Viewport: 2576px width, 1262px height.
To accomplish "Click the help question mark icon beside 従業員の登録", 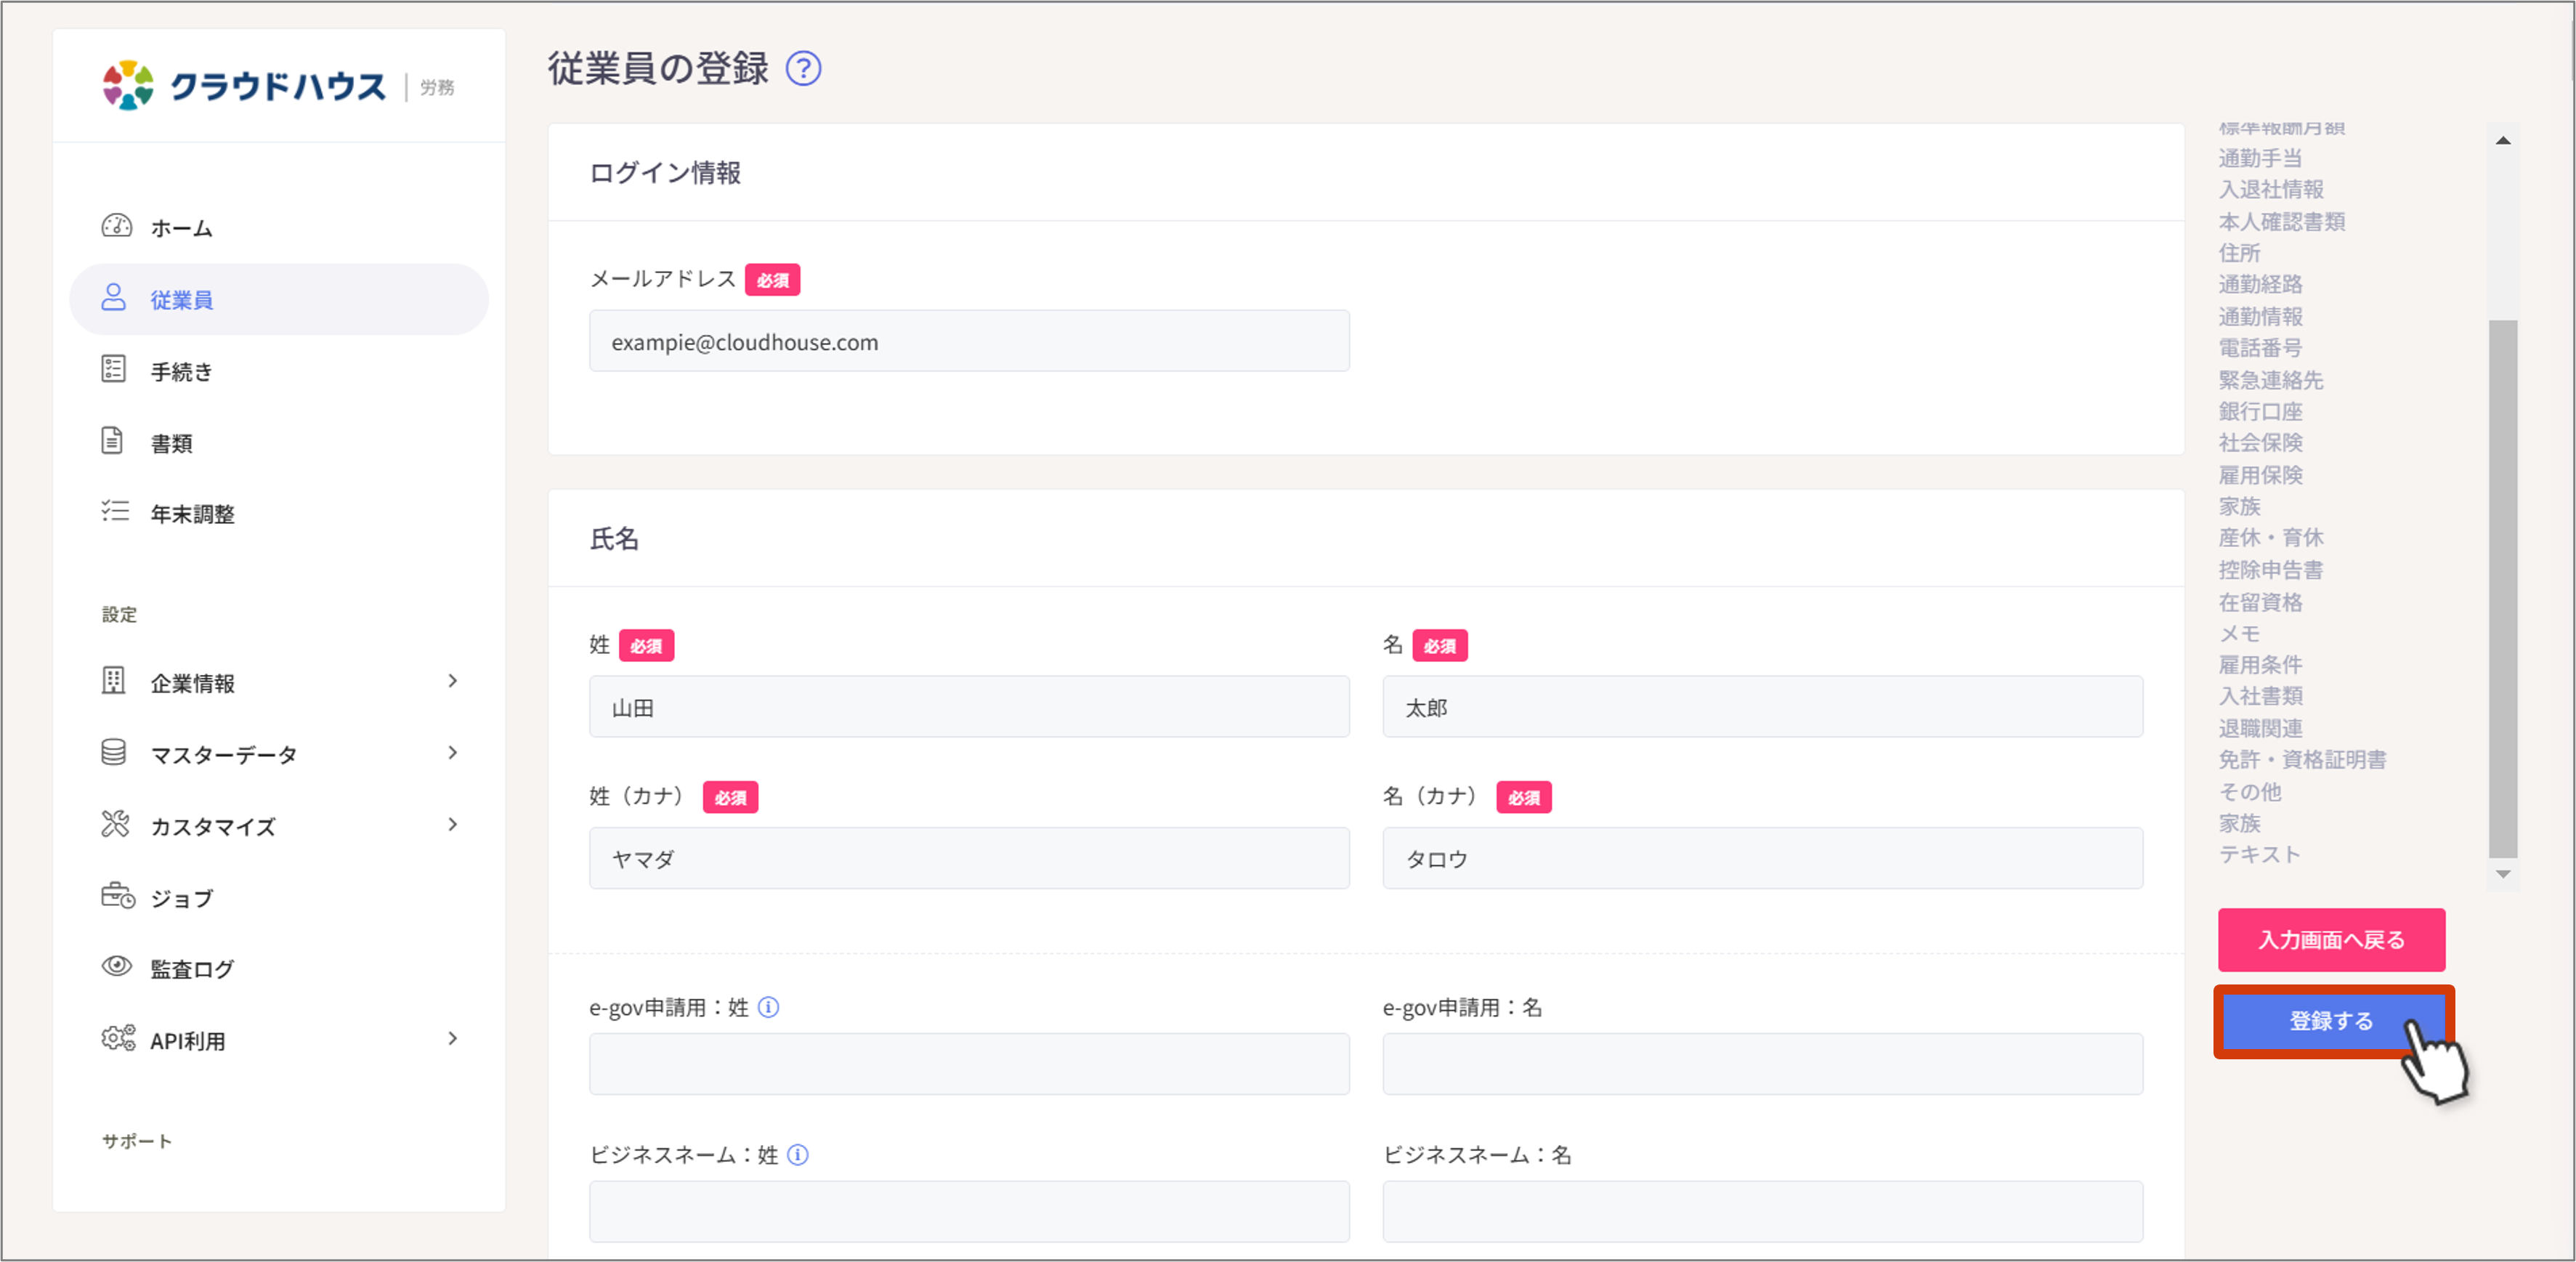I will point(803,69).
